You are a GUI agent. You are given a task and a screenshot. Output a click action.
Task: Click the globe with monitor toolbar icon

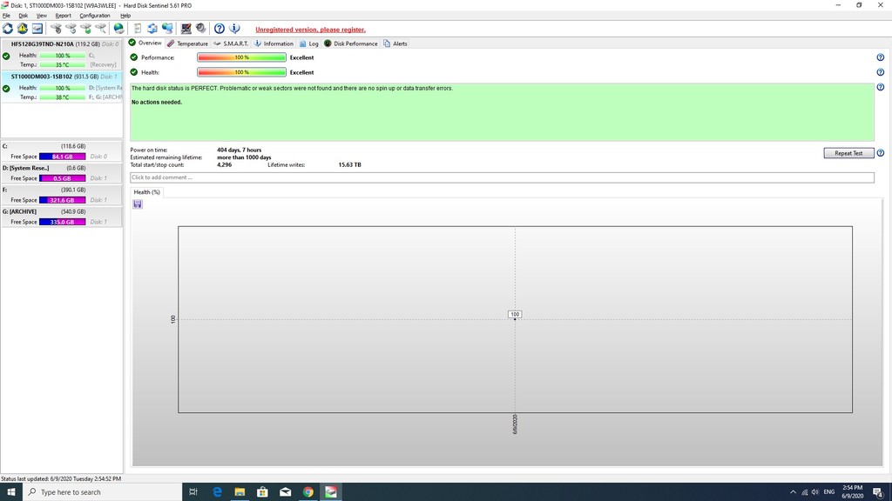click(x=167, y=29)
